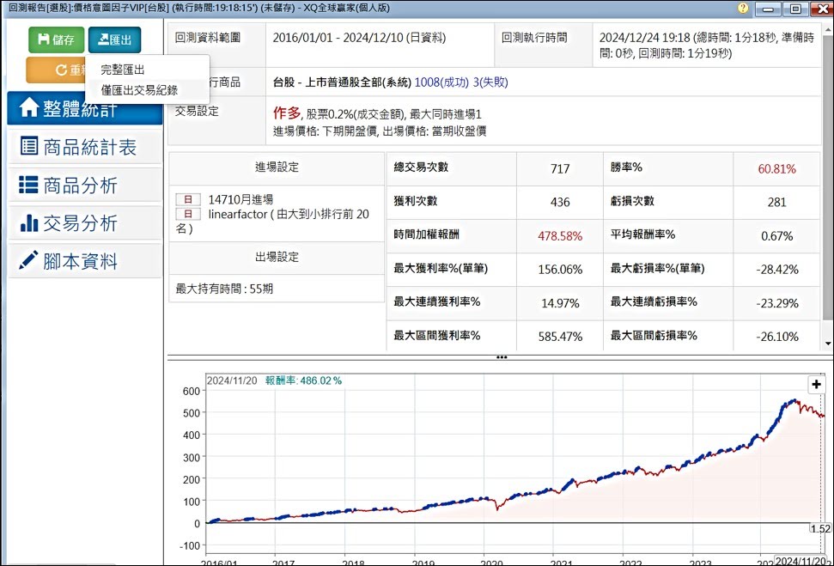Viewport: 834px width, 566px height.
Task: Click the green 儲存 save button
Action: [56, 40]
